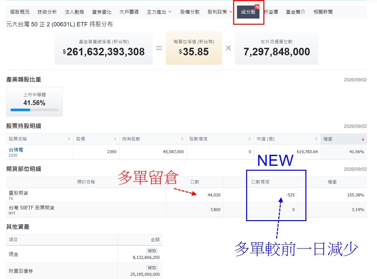Viewport: 377px width, 279px height.
Task: Sort by 股數增減 column arrows
Action: coord(250,139)
